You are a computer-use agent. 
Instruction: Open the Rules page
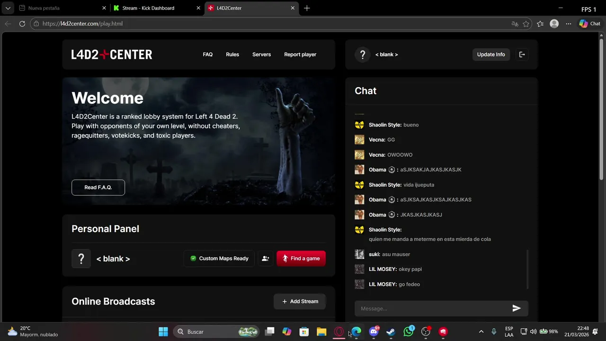[x=232, y=54]
